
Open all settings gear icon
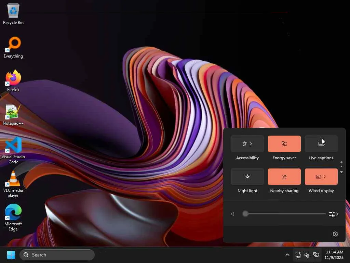point(335,234)
